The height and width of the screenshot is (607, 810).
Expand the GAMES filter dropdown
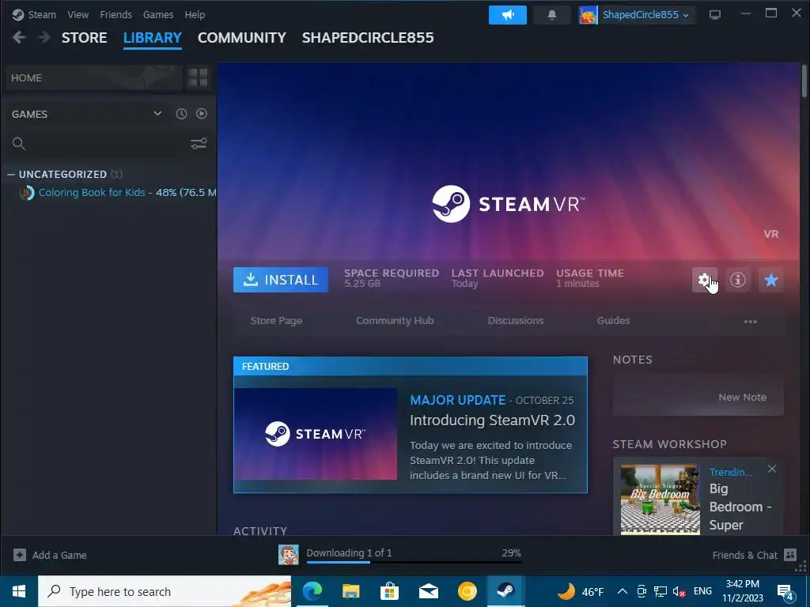157,114
